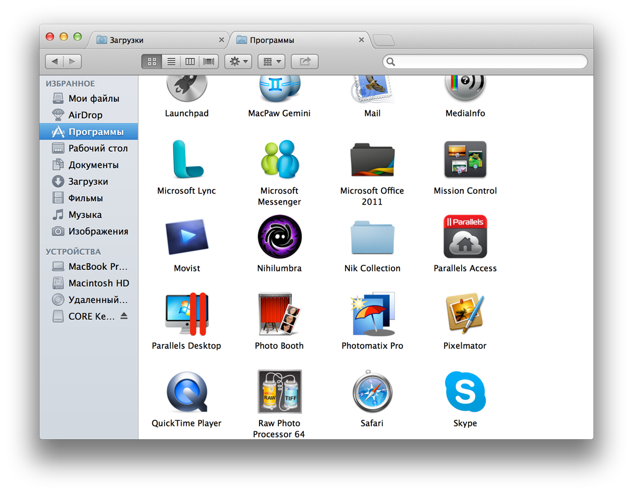Open Документы in the sidebar
Image resolution: width=633 pixels, height=494 pixels.
(89, 165)
